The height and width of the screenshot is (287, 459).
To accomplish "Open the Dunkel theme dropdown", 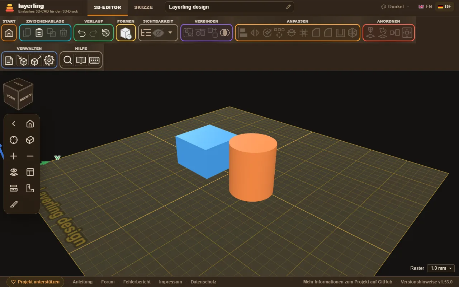I will click(x=395, y=7).
